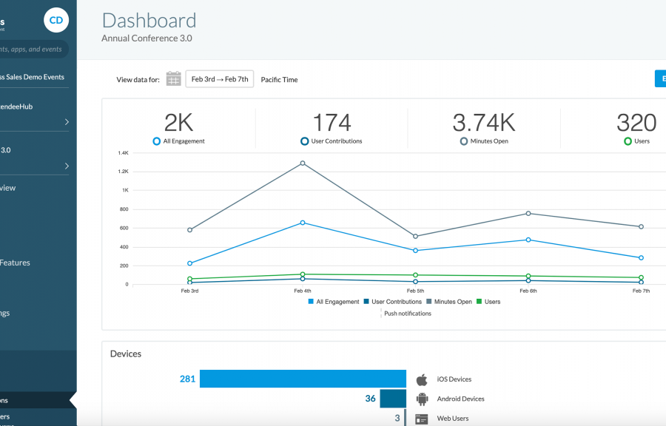Open the Feb 3rd → Feb 7th date range
666x426 pixels.
[x=220, y=79]
